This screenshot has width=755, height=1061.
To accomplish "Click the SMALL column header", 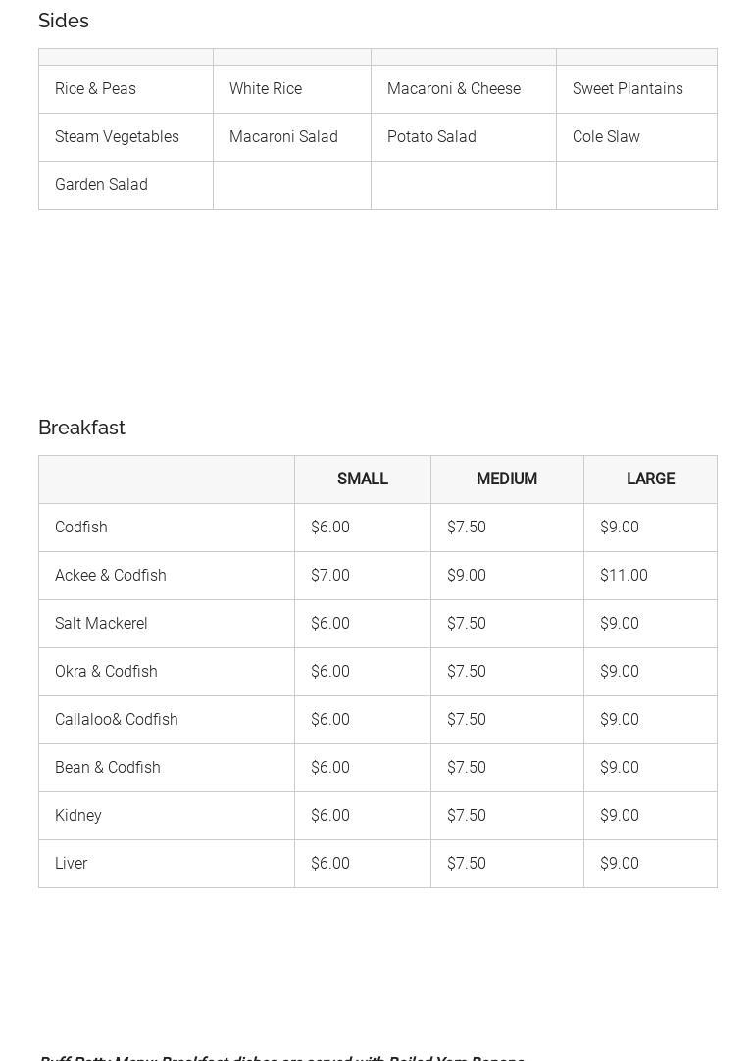I will coord(363,480).
